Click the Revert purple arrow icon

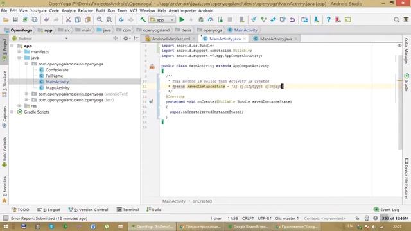coord(292,20)
